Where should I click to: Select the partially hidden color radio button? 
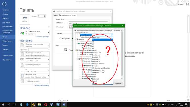(x=70, y=50)
